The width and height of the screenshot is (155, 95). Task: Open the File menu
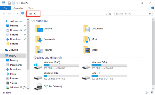(x=5, y=8)
